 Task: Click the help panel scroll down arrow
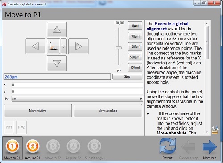[207, 132]
